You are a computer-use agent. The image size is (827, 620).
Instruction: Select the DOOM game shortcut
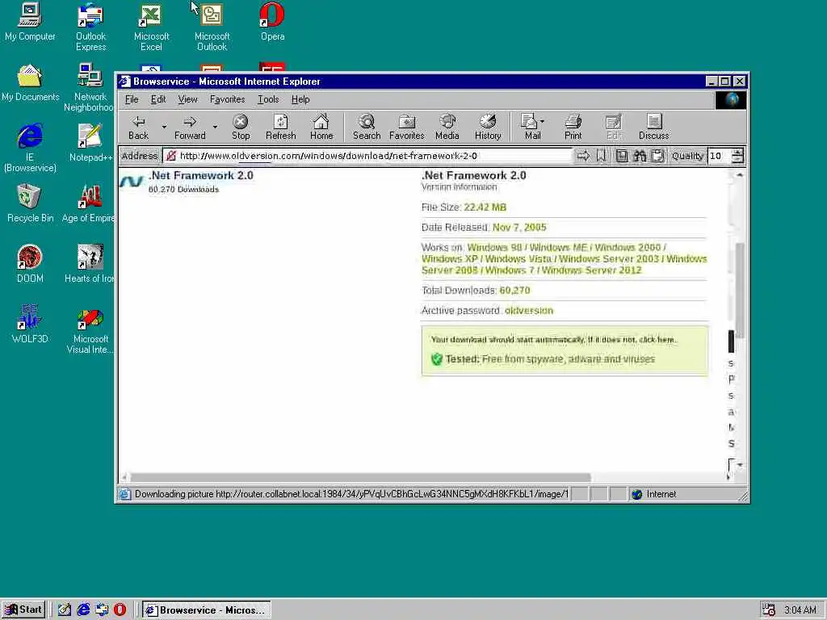pos(30,264)
